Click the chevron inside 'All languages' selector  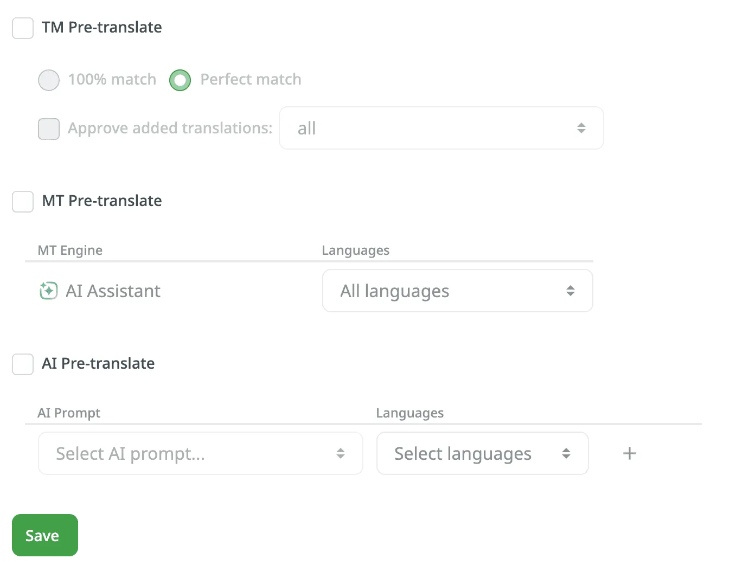coord(571,291)
